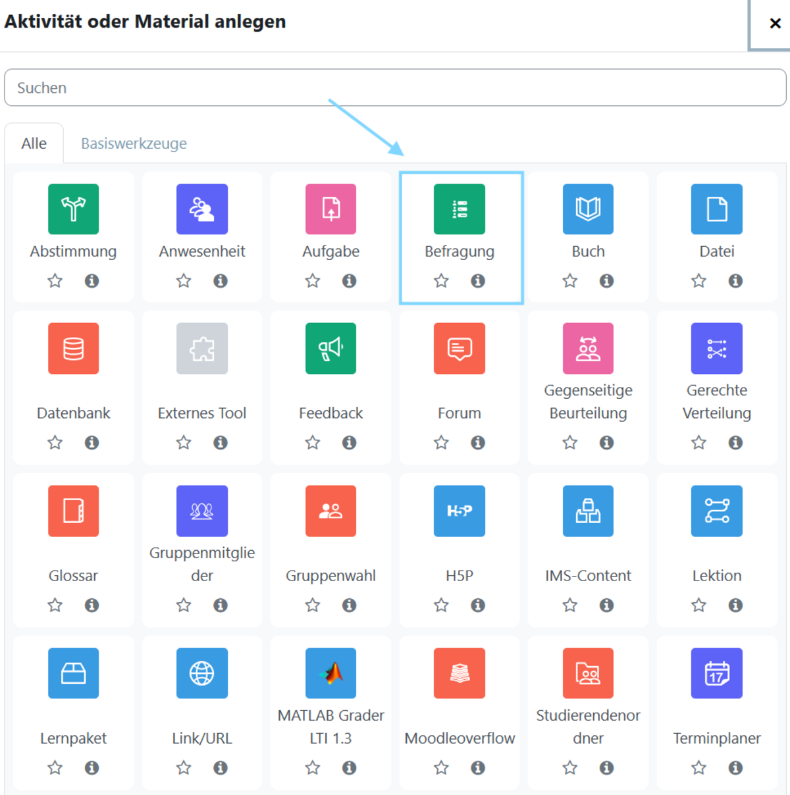The width and height of the screenshot is (790, 795).
Task: Click the Datenbank activity icon
Action: click(73, 348)
